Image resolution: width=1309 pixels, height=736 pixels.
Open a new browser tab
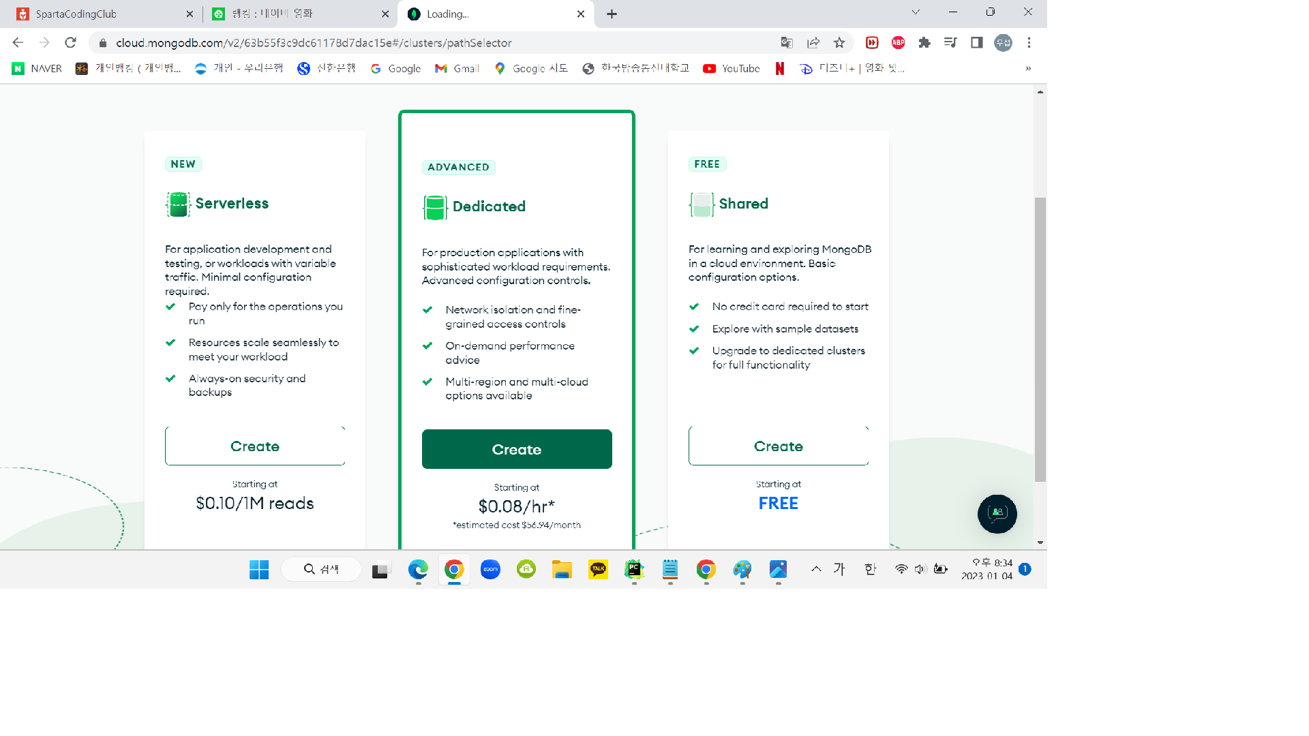[612, 14]
